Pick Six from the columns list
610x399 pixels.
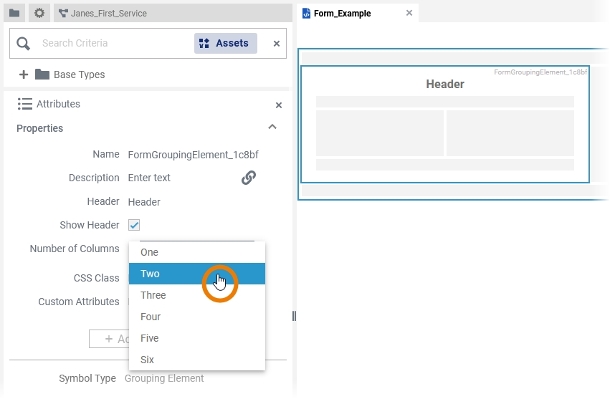coord(148,360)
